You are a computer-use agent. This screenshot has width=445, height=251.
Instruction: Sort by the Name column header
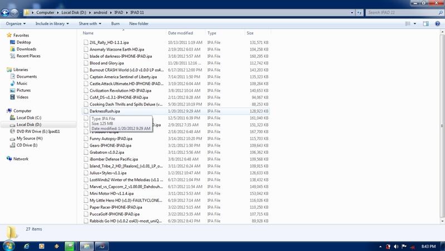coord(123,33)
